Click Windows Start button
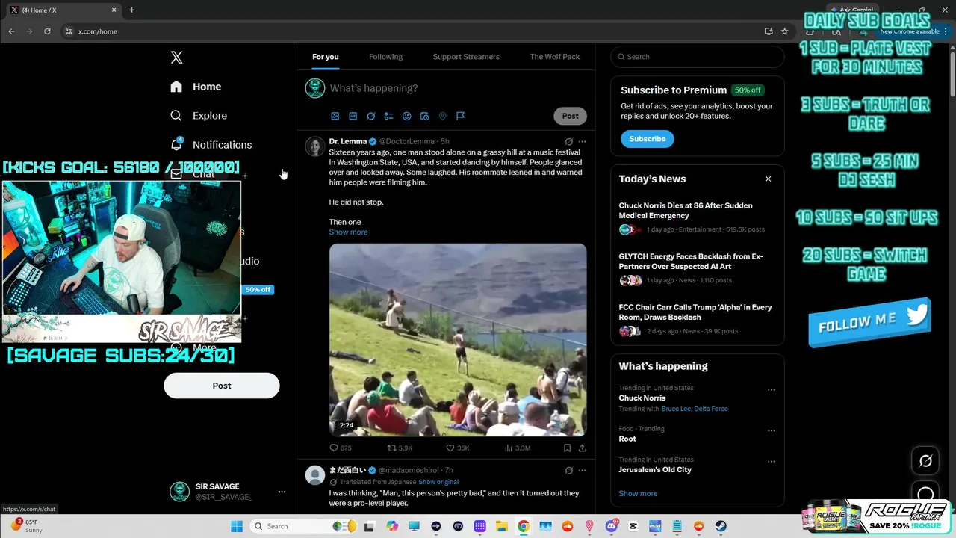 pyautogui.click(x=237, y=526)
